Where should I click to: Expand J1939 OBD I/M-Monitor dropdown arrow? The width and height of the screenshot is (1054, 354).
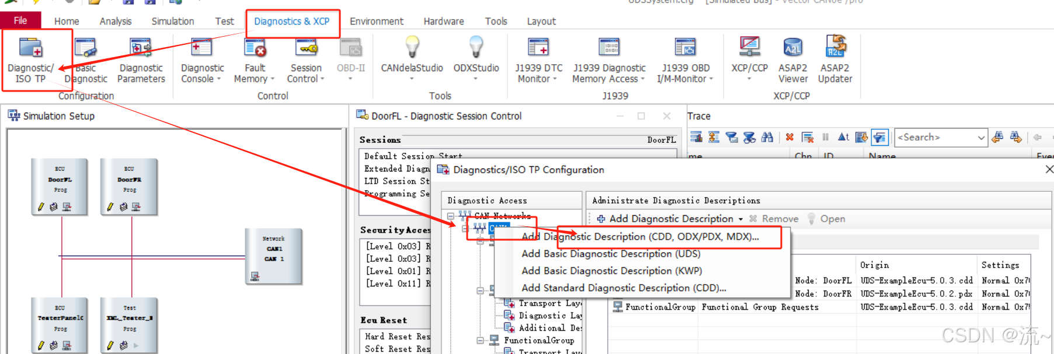[711, 79]
